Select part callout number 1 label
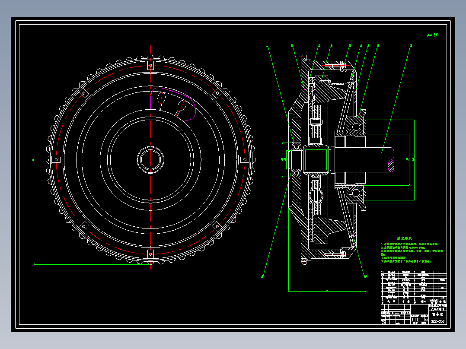The width and height of the screenshot is (466, 349). (267, 45)
